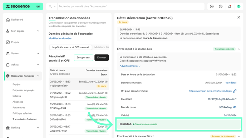
Task: Click the Ressources humaines icon
Action: point(8,76)
